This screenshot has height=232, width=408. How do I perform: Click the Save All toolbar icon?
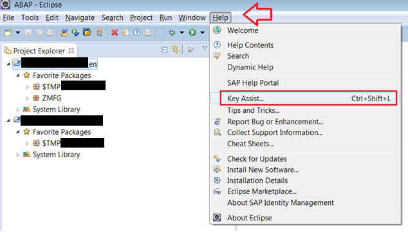click(39, 33)
